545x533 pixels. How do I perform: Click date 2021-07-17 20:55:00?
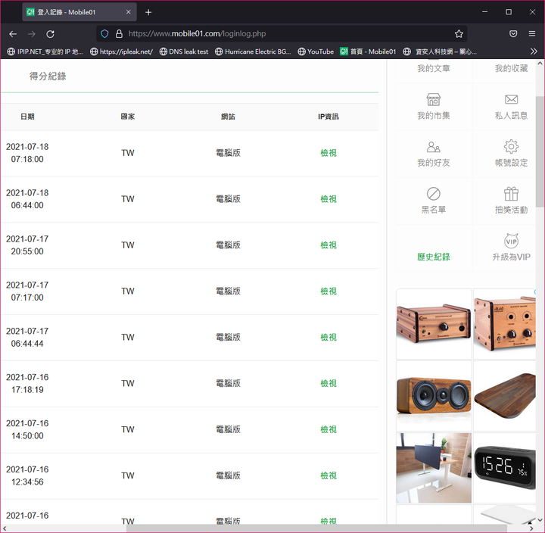pos(27,245)
